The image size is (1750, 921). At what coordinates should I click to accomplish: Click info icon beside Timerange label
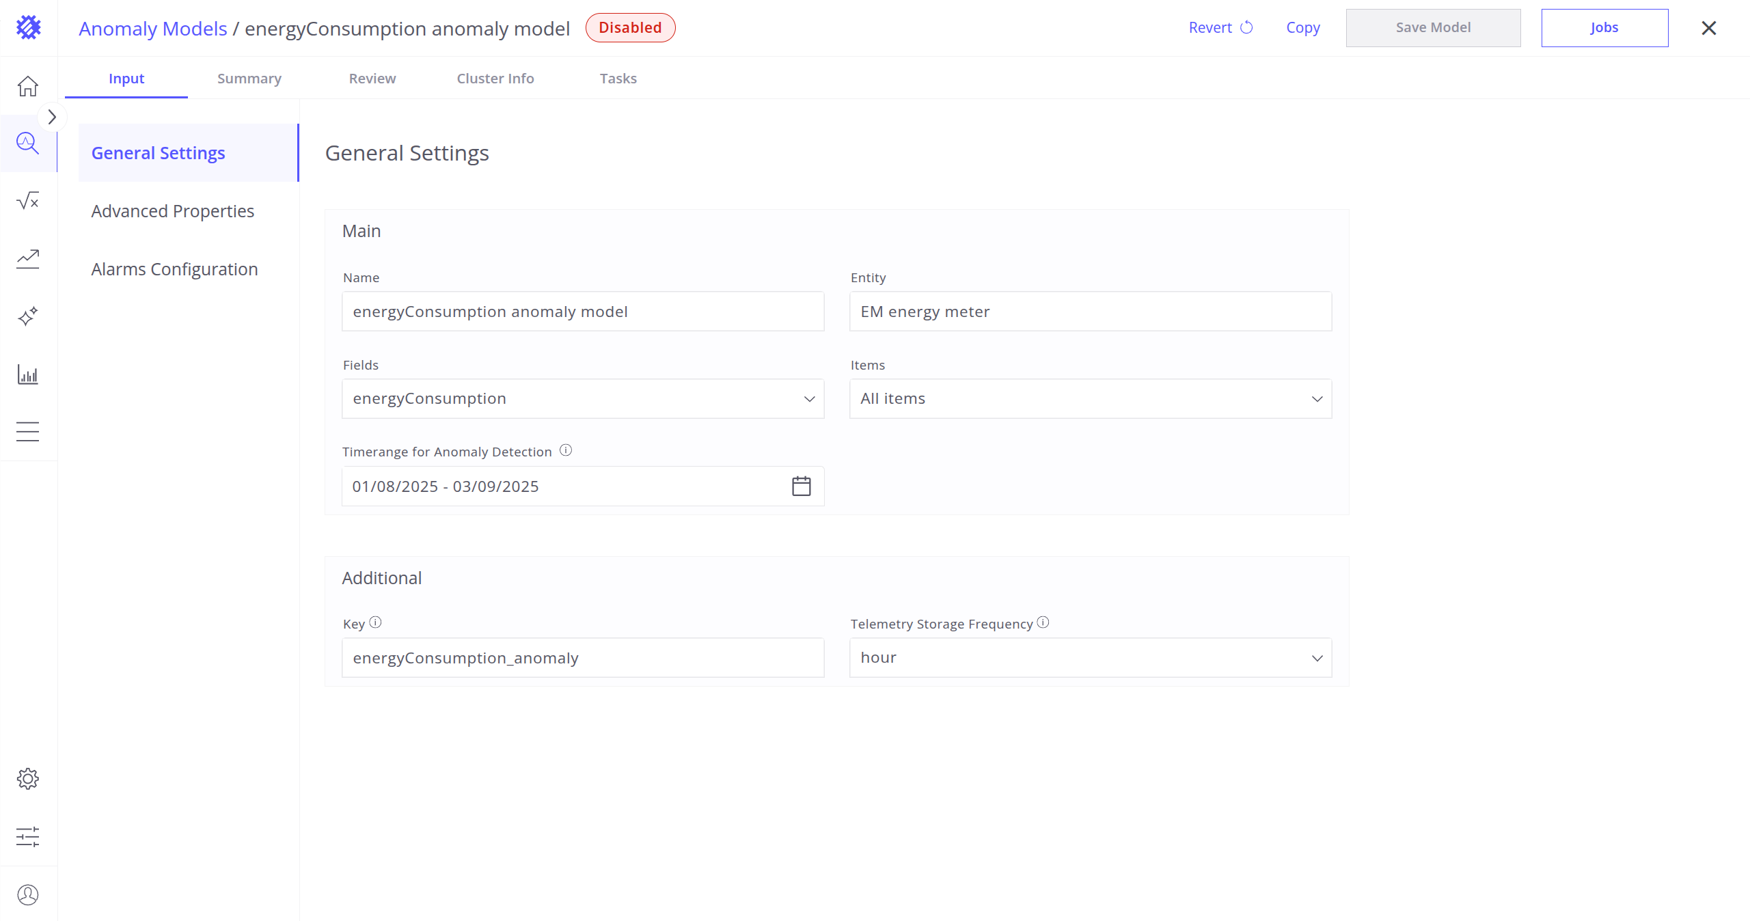[566, 450]
